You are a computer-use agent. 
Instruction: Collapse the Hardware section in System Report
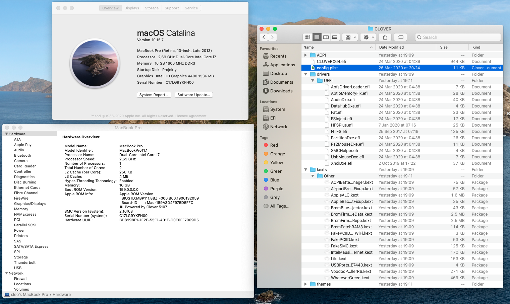[6, 134]
